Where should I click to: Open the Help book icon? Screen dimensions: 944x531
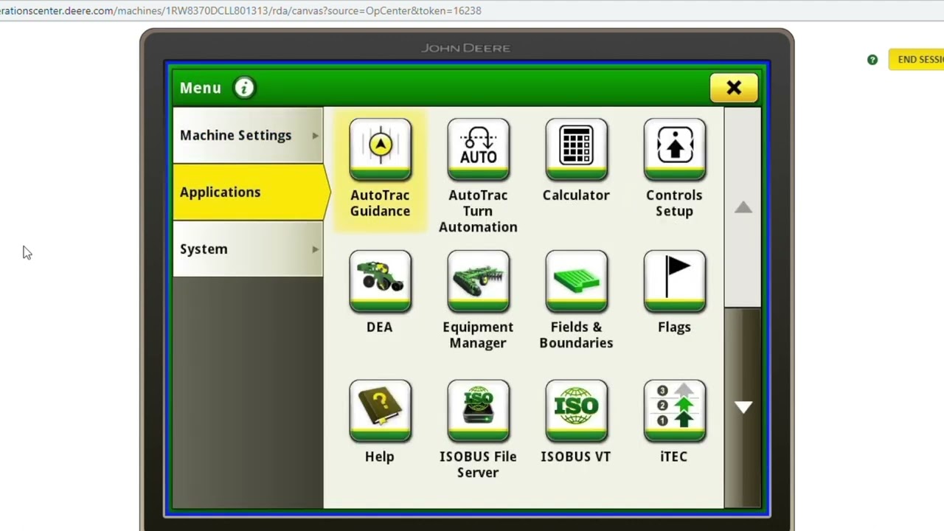pyautogui.click(x=380, y=412)
